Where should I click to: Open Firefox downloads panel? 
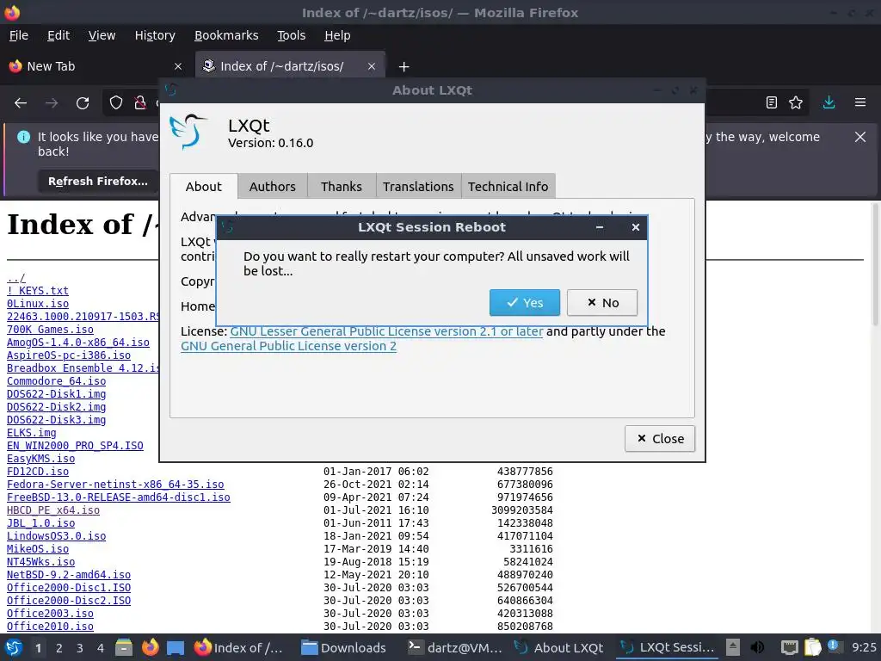click(x=829, y=102)
